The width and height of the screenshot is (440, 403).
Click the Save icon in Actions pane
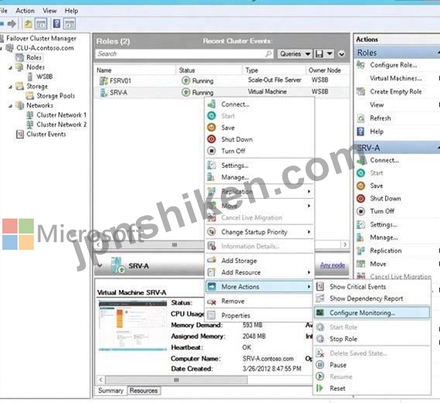[x=360, y=186]
